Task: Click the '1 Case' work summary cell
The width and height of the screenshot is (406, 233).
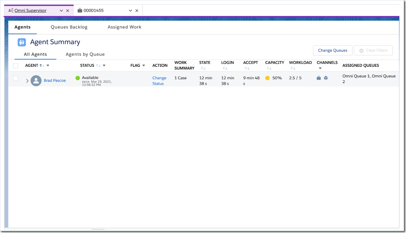Action: click(x=180, y=78)
